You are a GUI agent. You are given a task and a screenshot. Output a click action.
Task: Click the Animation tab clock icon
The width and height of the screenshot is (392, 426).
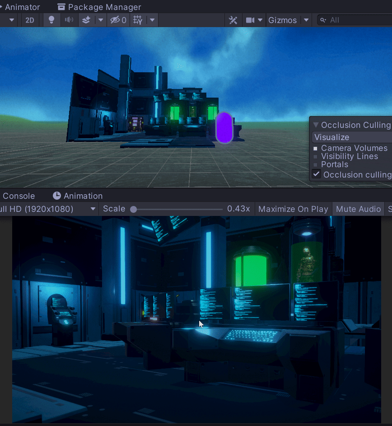[57, 196]
